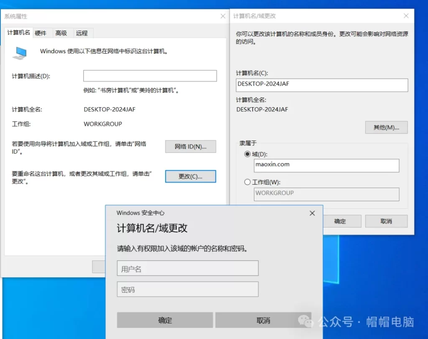Click 取消 in the 计算机名/域更改 window
Viewport: 428px width, 339px height.
tap(386, 221)
